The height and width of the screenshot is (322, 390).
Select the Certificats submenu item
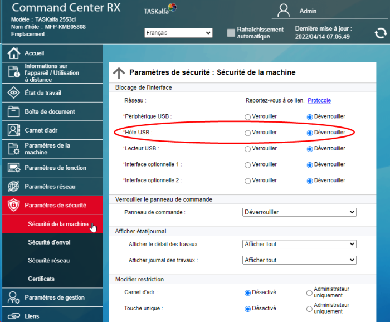tap(41, 279)
